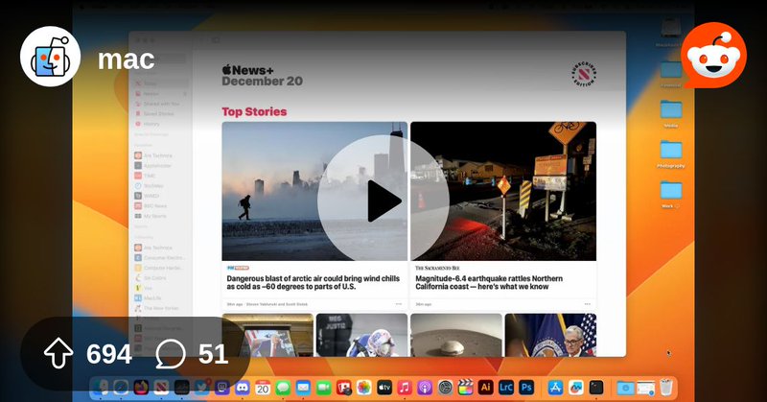
Task: Open the Trash in the Dock
Action: pos(665,388)
